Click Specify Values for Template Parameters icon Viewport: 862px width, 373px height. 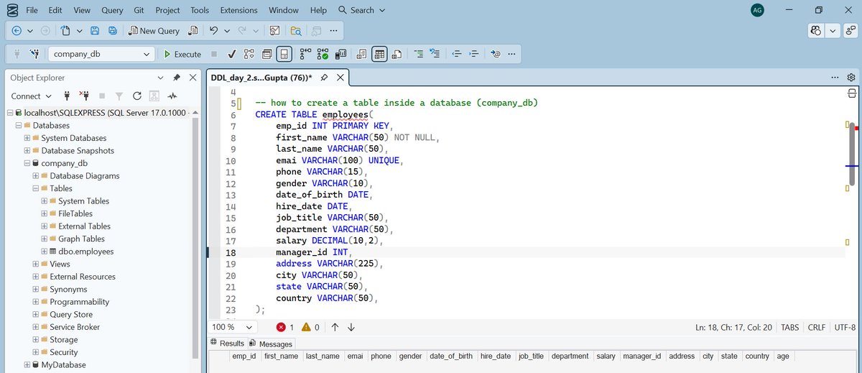pos(496,54)
